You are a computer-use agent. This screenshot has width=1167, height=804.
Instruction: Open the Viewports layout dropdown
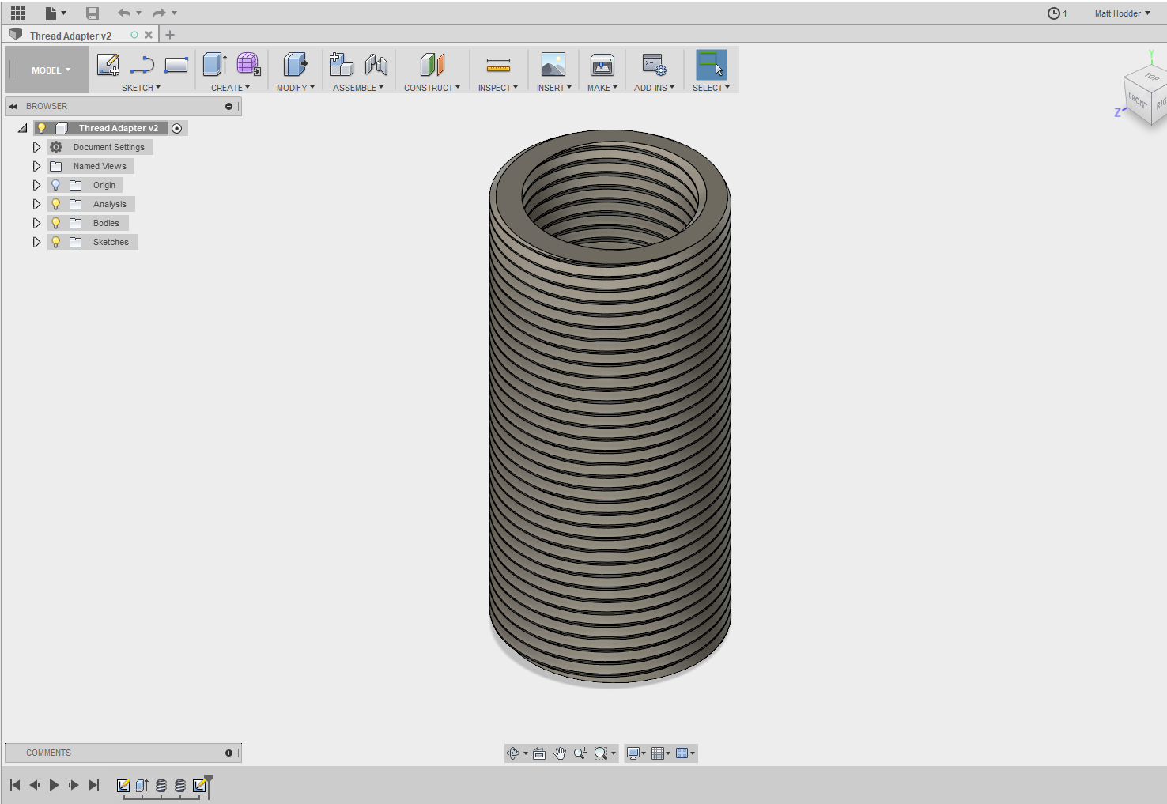pyautogui.click(x=685, y=753)
